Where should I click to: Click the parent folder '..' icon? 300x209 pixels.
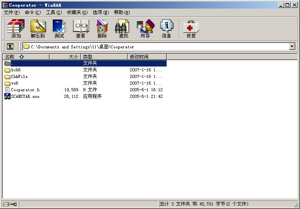point(7,63)
